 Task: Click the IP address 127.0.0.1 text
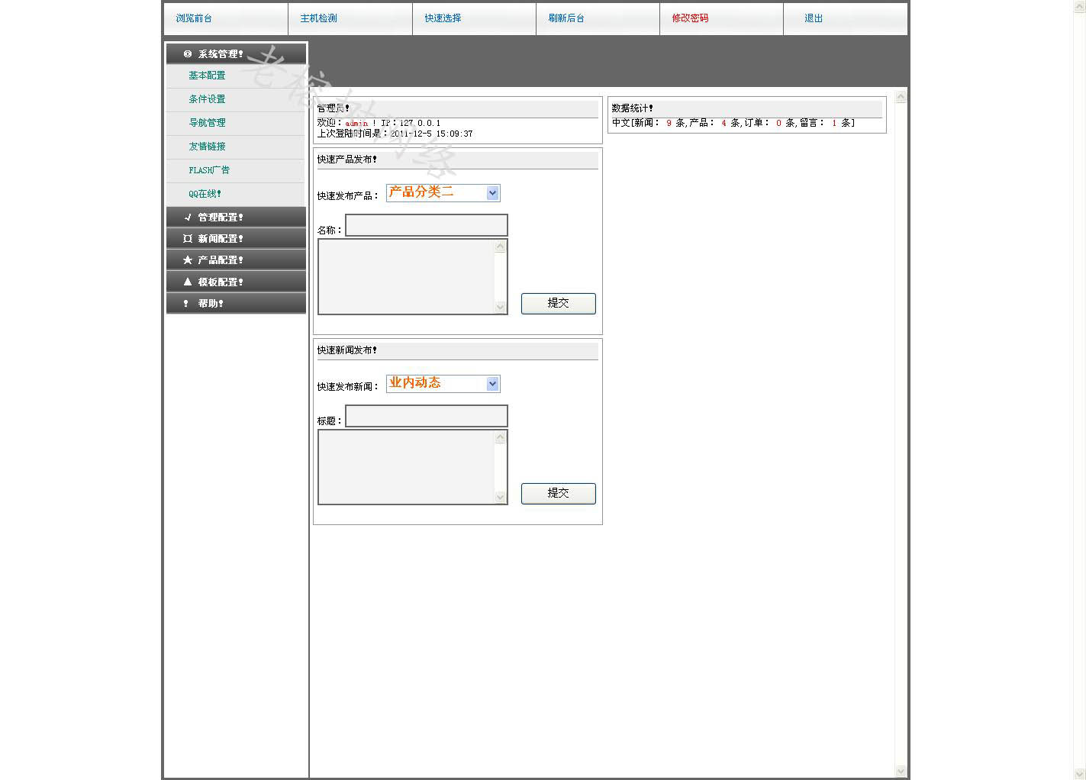[x=420, y=123]
